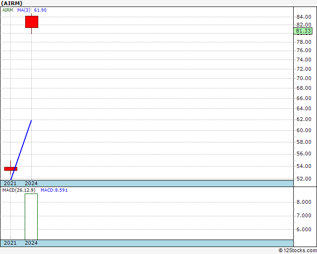Click the 78.00 price axis label
Screen dimensions: 317x254
(303, 42)
